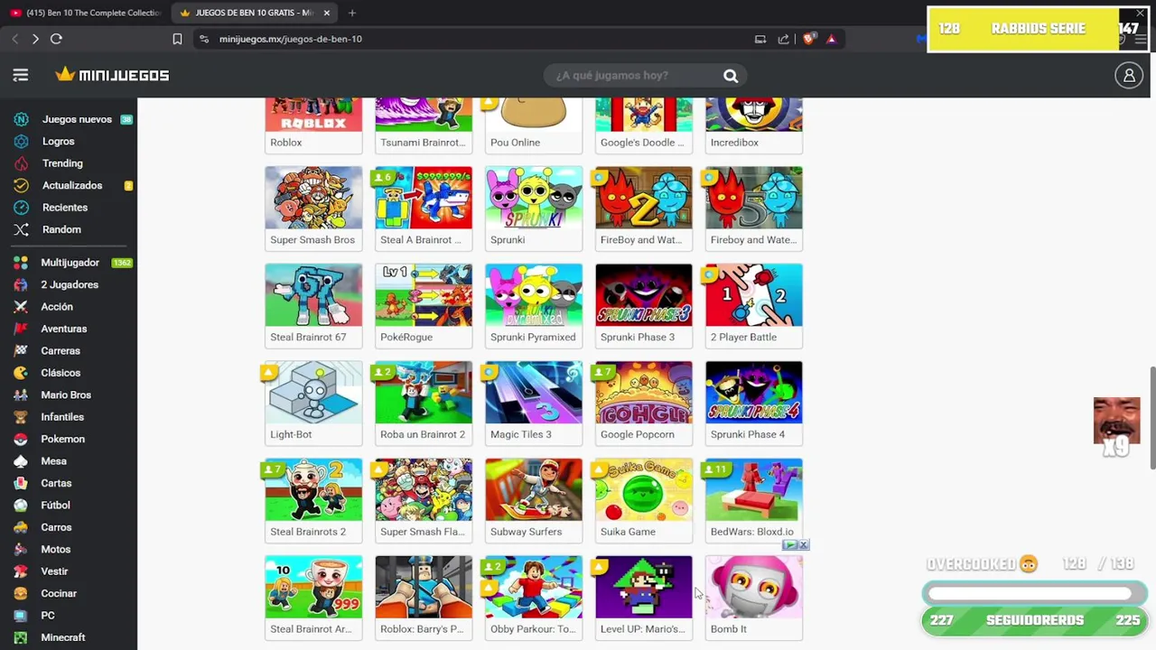Click the Brave shields icon
The width and height of the screenshot is (1156, 650).
pyautogui.click(x=809, y=39)
